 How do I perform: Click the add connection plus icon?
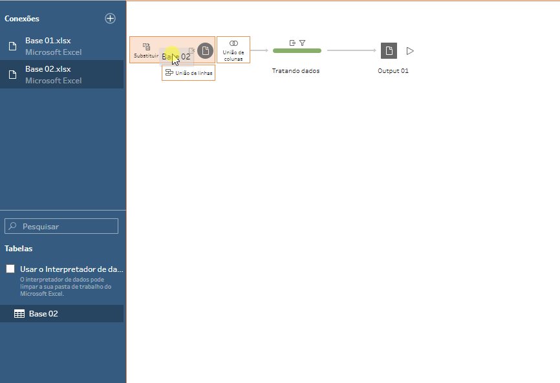(110, 19)
